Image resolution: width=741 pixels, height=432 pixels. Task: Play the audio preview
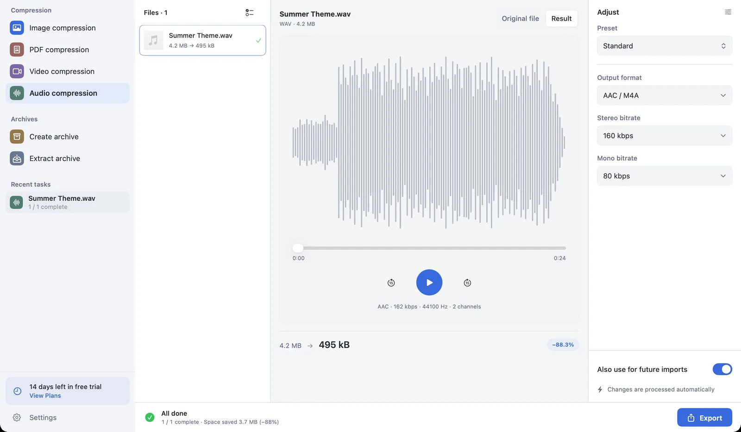click(429, 282)
